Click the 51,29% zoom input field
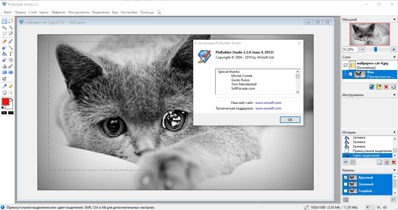398x210 pixels. [x=350, y=49]
